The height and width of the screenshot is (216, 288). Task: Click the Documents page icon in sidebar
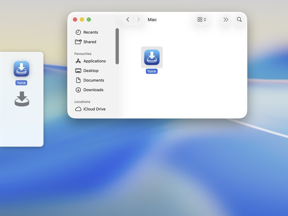[x=78, y=80]
